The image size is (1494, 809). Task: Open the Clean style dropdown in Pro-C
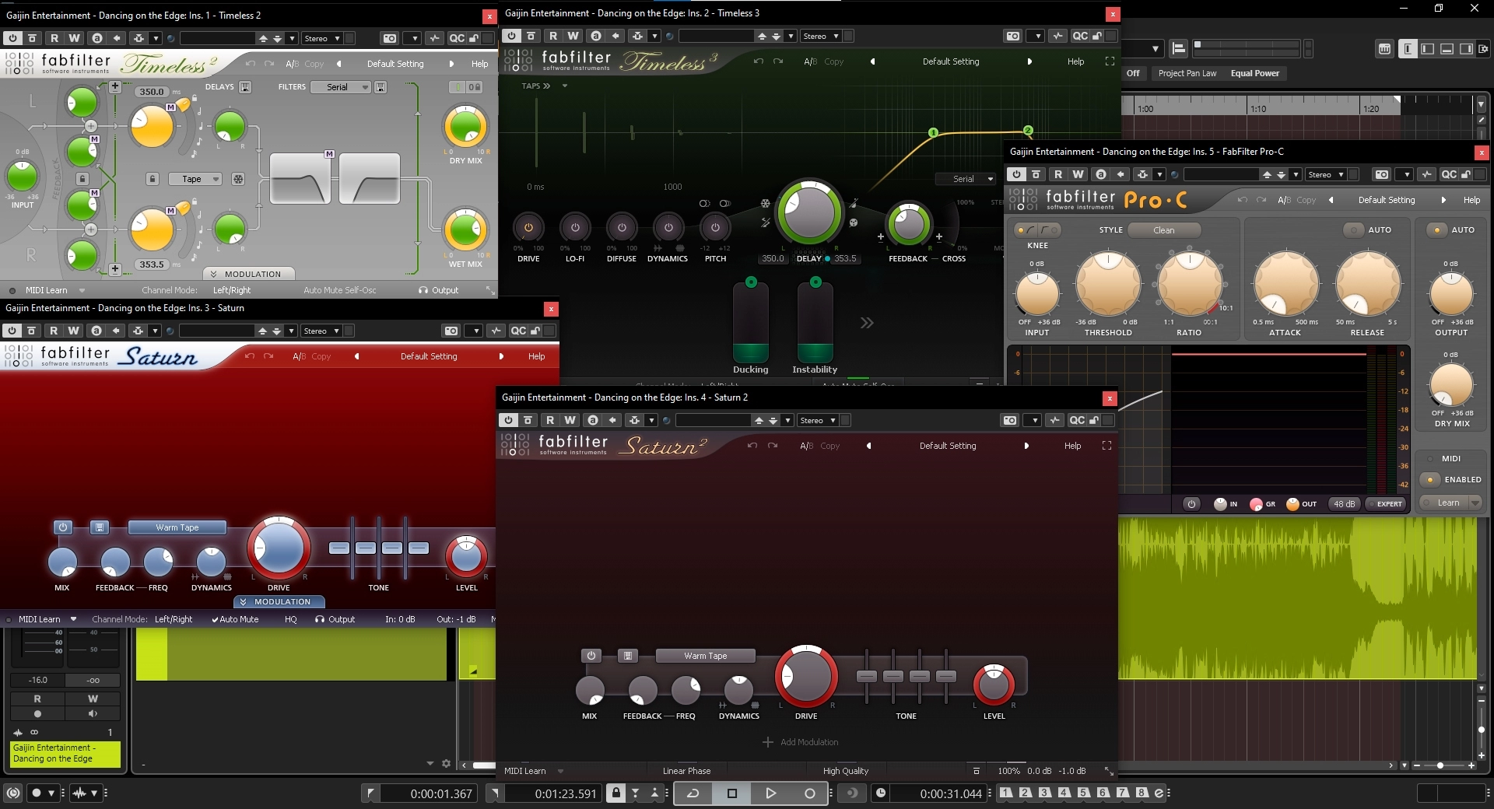click(x=1164, y=230)
